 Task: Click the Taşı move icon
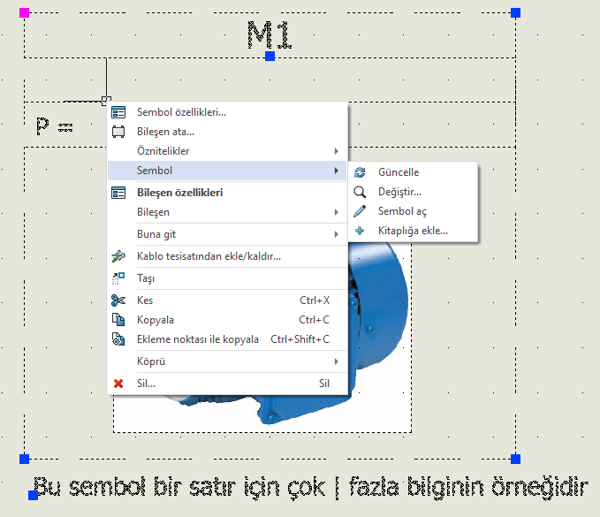point(118,278)
